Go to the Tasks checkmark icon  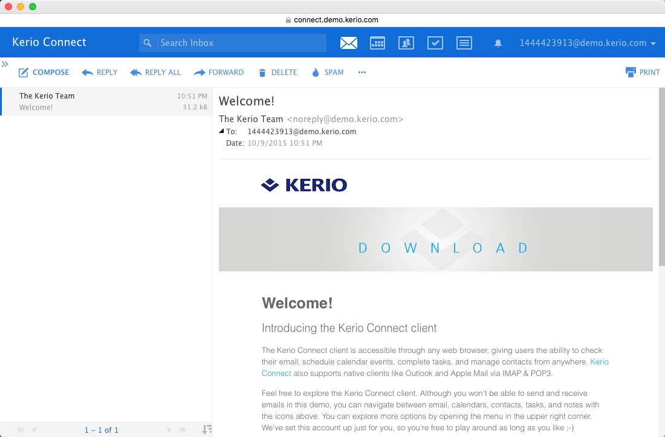(435, 43)
